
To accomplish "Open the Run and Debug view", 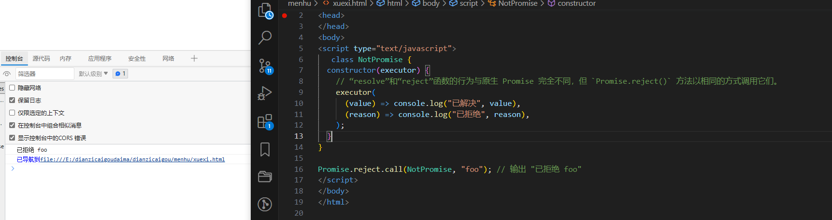I will [x=265, y=93].
